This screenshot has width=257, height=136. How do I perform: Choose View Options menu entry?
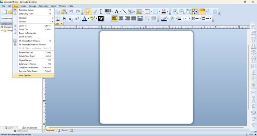click(26, 75)
